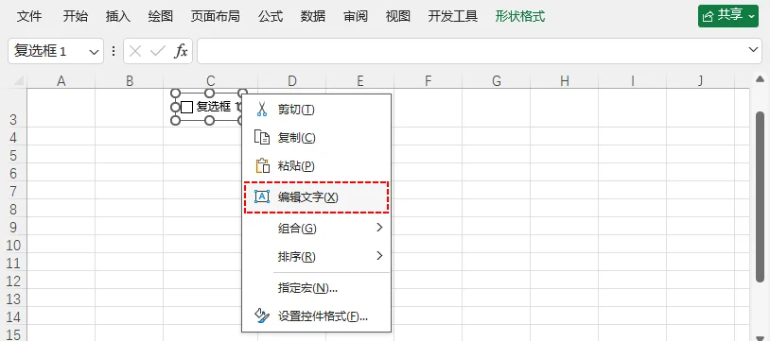Switch to the 形状格式 ribbon tab

pyautogui.click(x=520, y=16)
